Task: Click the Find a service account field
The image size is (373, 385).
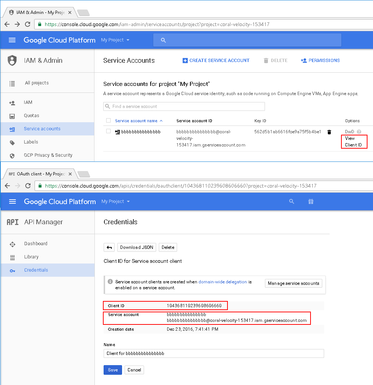Action: 184,106
